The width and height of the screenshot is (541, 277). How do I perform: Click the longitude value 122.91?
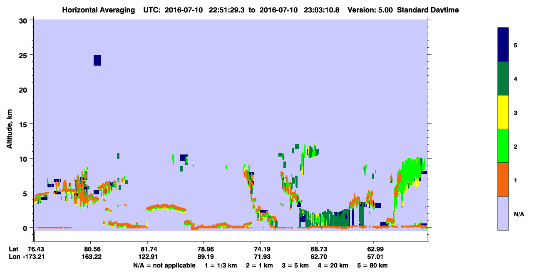point(147,257)
